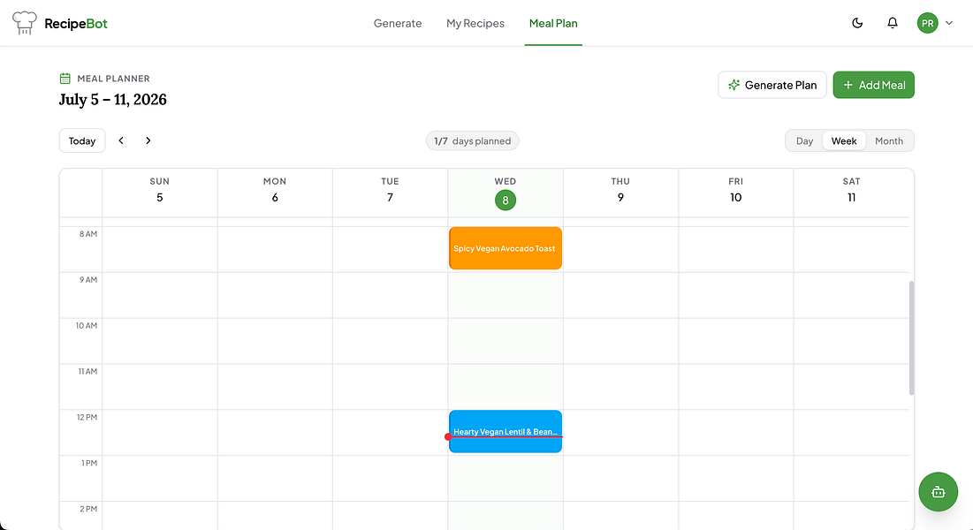This screenshot has width=973, height=530.
Task: Switch to Month view
Action: coord(889,140)
